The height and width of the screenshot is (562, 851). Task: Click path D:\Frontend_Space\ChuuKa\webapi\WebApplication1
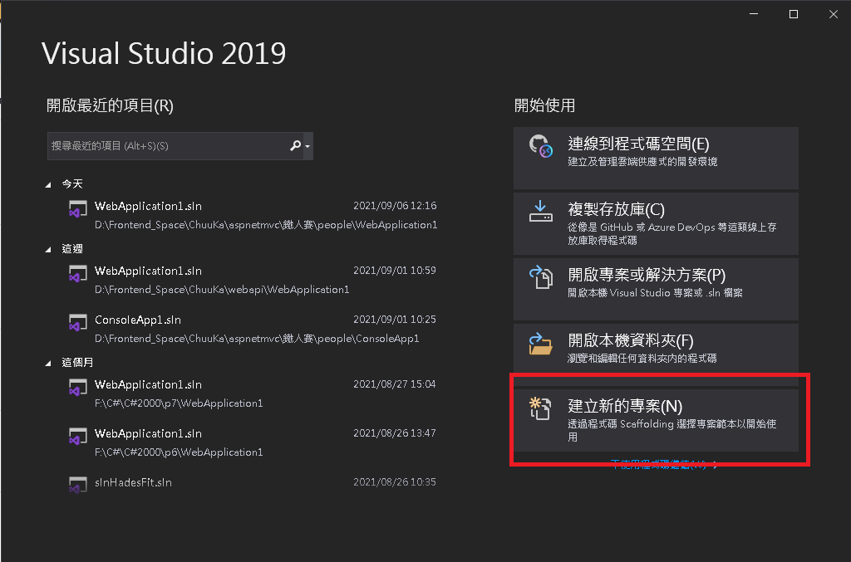(x=222, y=290)
